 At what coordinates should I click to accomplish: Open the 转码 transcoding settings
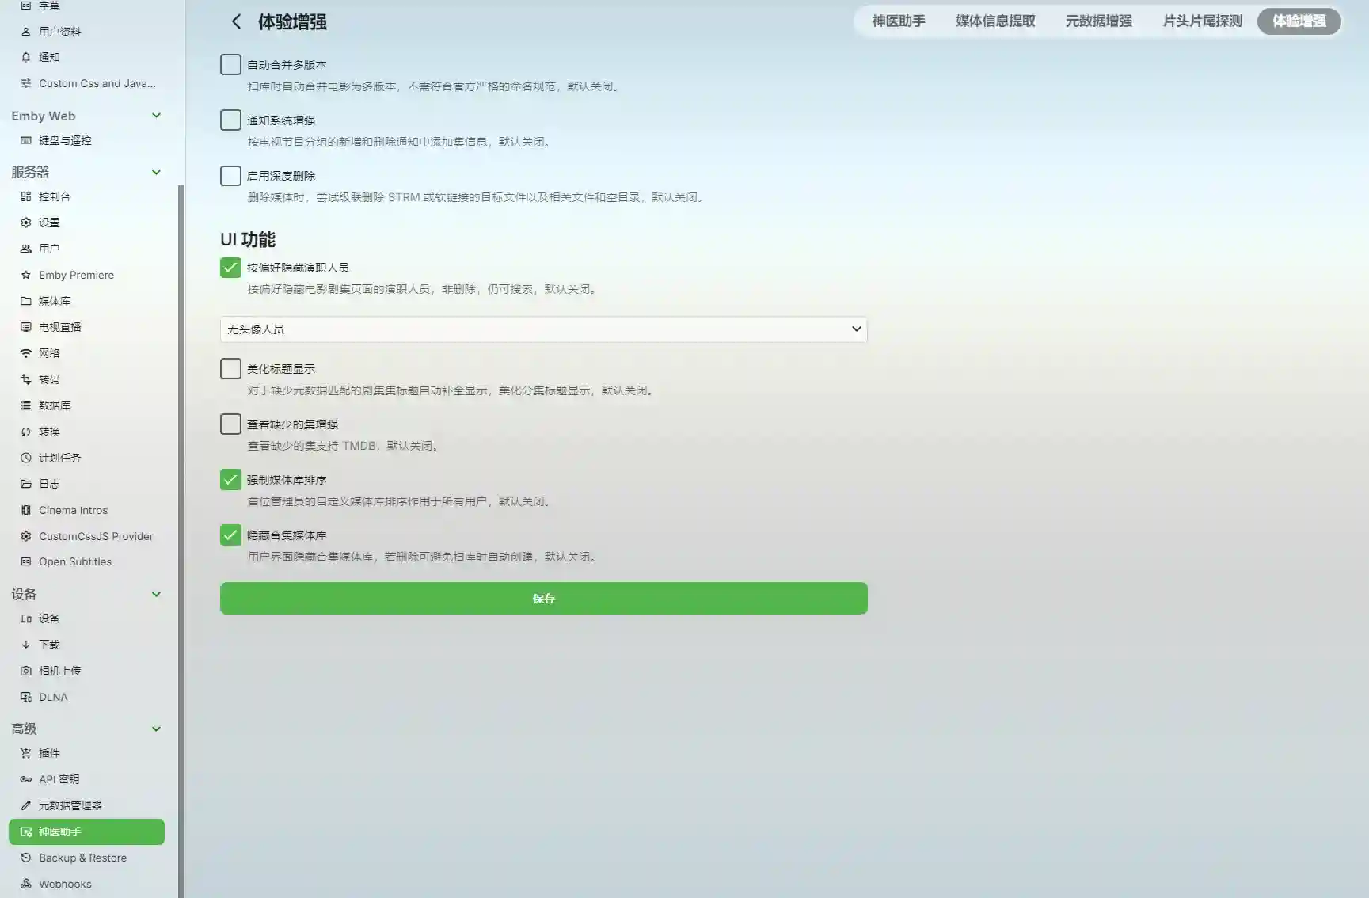49,379
